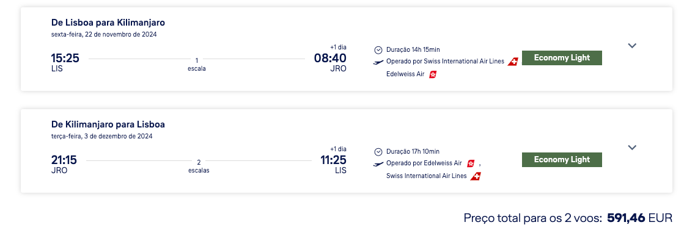Click the 'De Lisboa para Kilimanjaro' heading
695x236 pixels.
tap(108, 23)
